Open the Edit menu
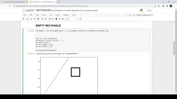 point(31,15)
